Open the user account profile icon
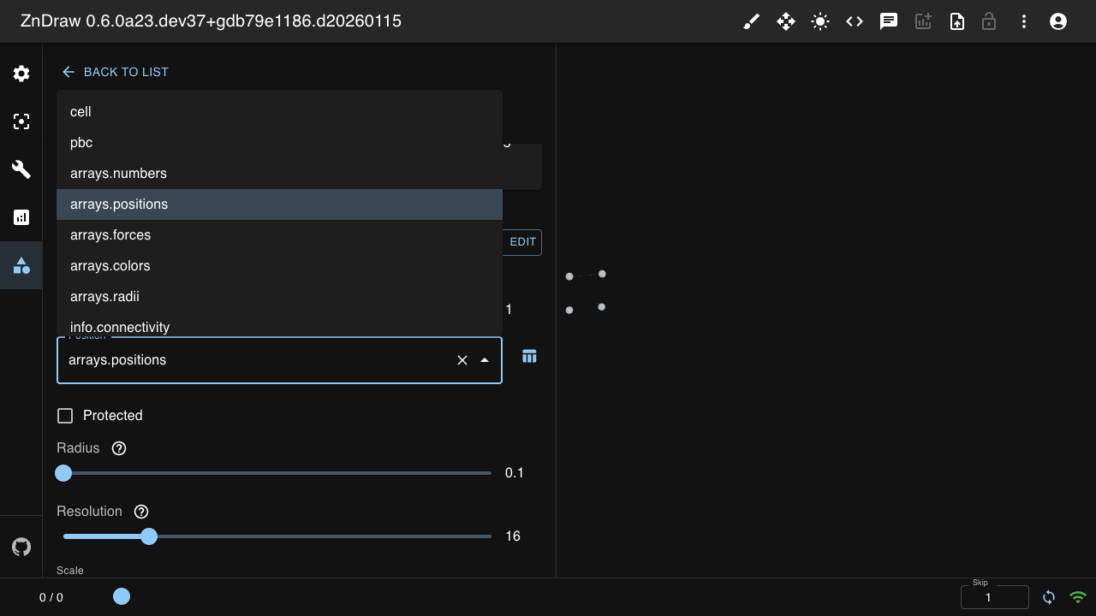Screen dimensions: 1096x616 [1058, 21]
